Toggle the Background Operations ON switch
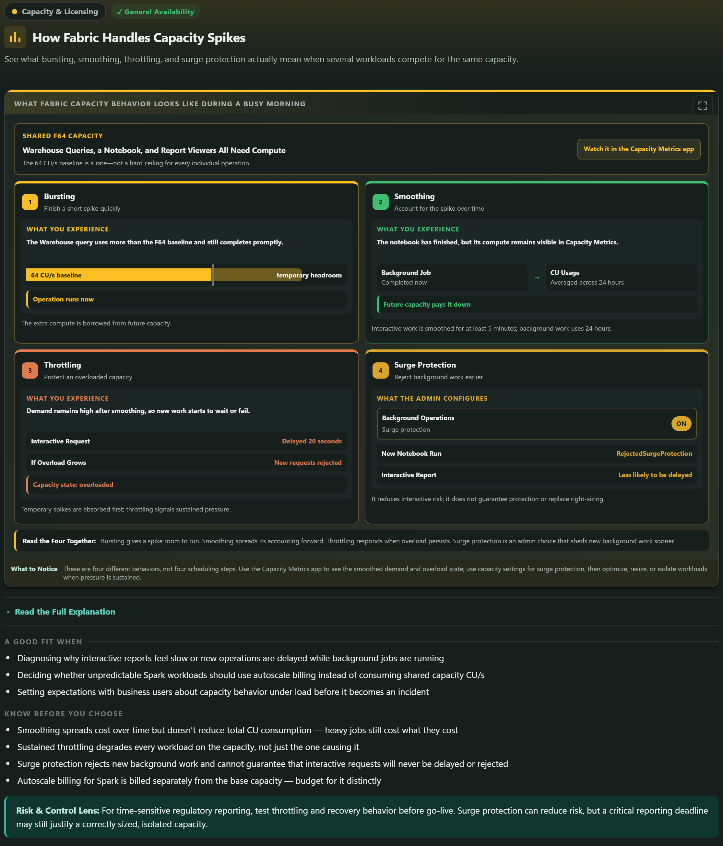Screen dimensions: 723x846 681,423
